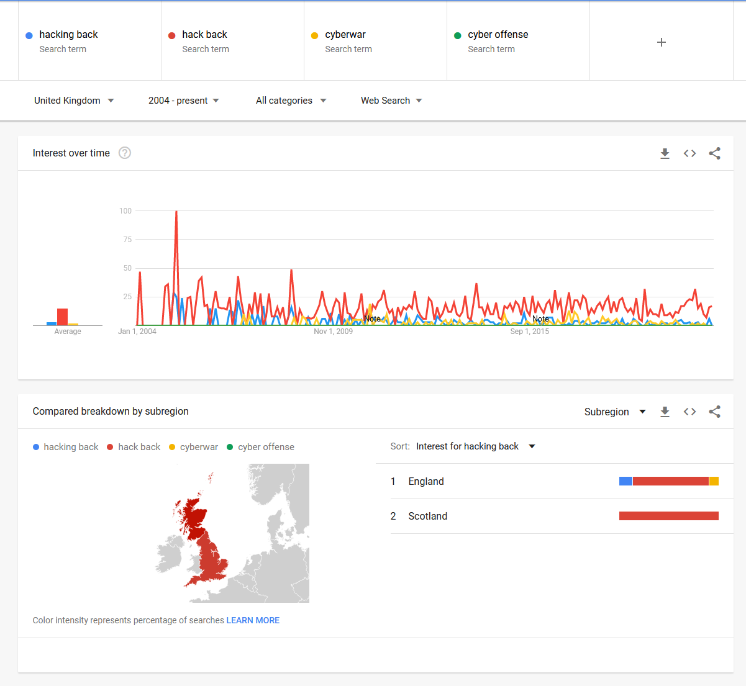Open the Subregion resolution dropdown

(x=615, y=412)
